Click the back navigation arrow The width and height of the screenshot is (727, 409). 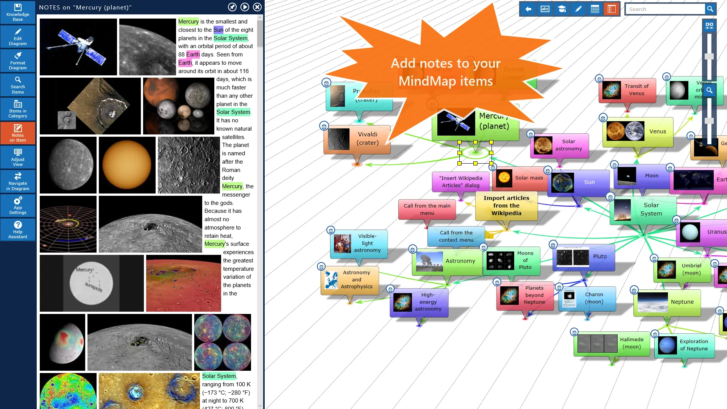click(x=529, y=9)
